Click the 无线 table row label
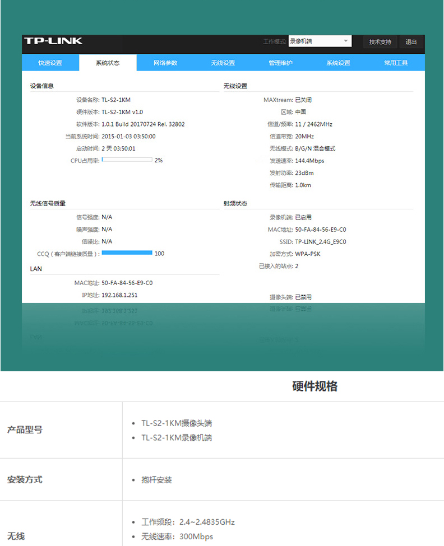The height and width of the screenshot is (546, 444). coord(16,536)
